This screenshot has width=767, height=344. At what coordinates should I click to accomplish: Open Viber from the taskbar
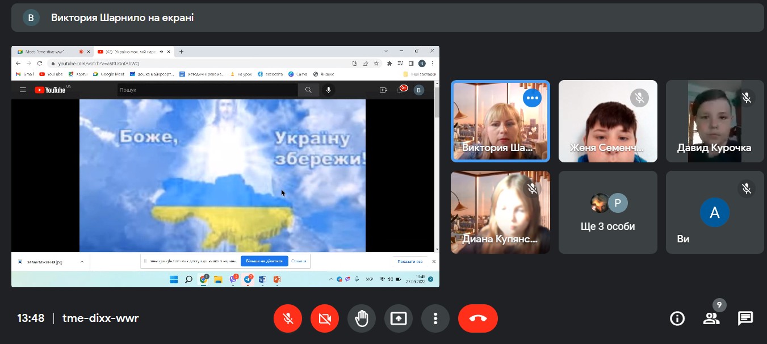(233, 279)
